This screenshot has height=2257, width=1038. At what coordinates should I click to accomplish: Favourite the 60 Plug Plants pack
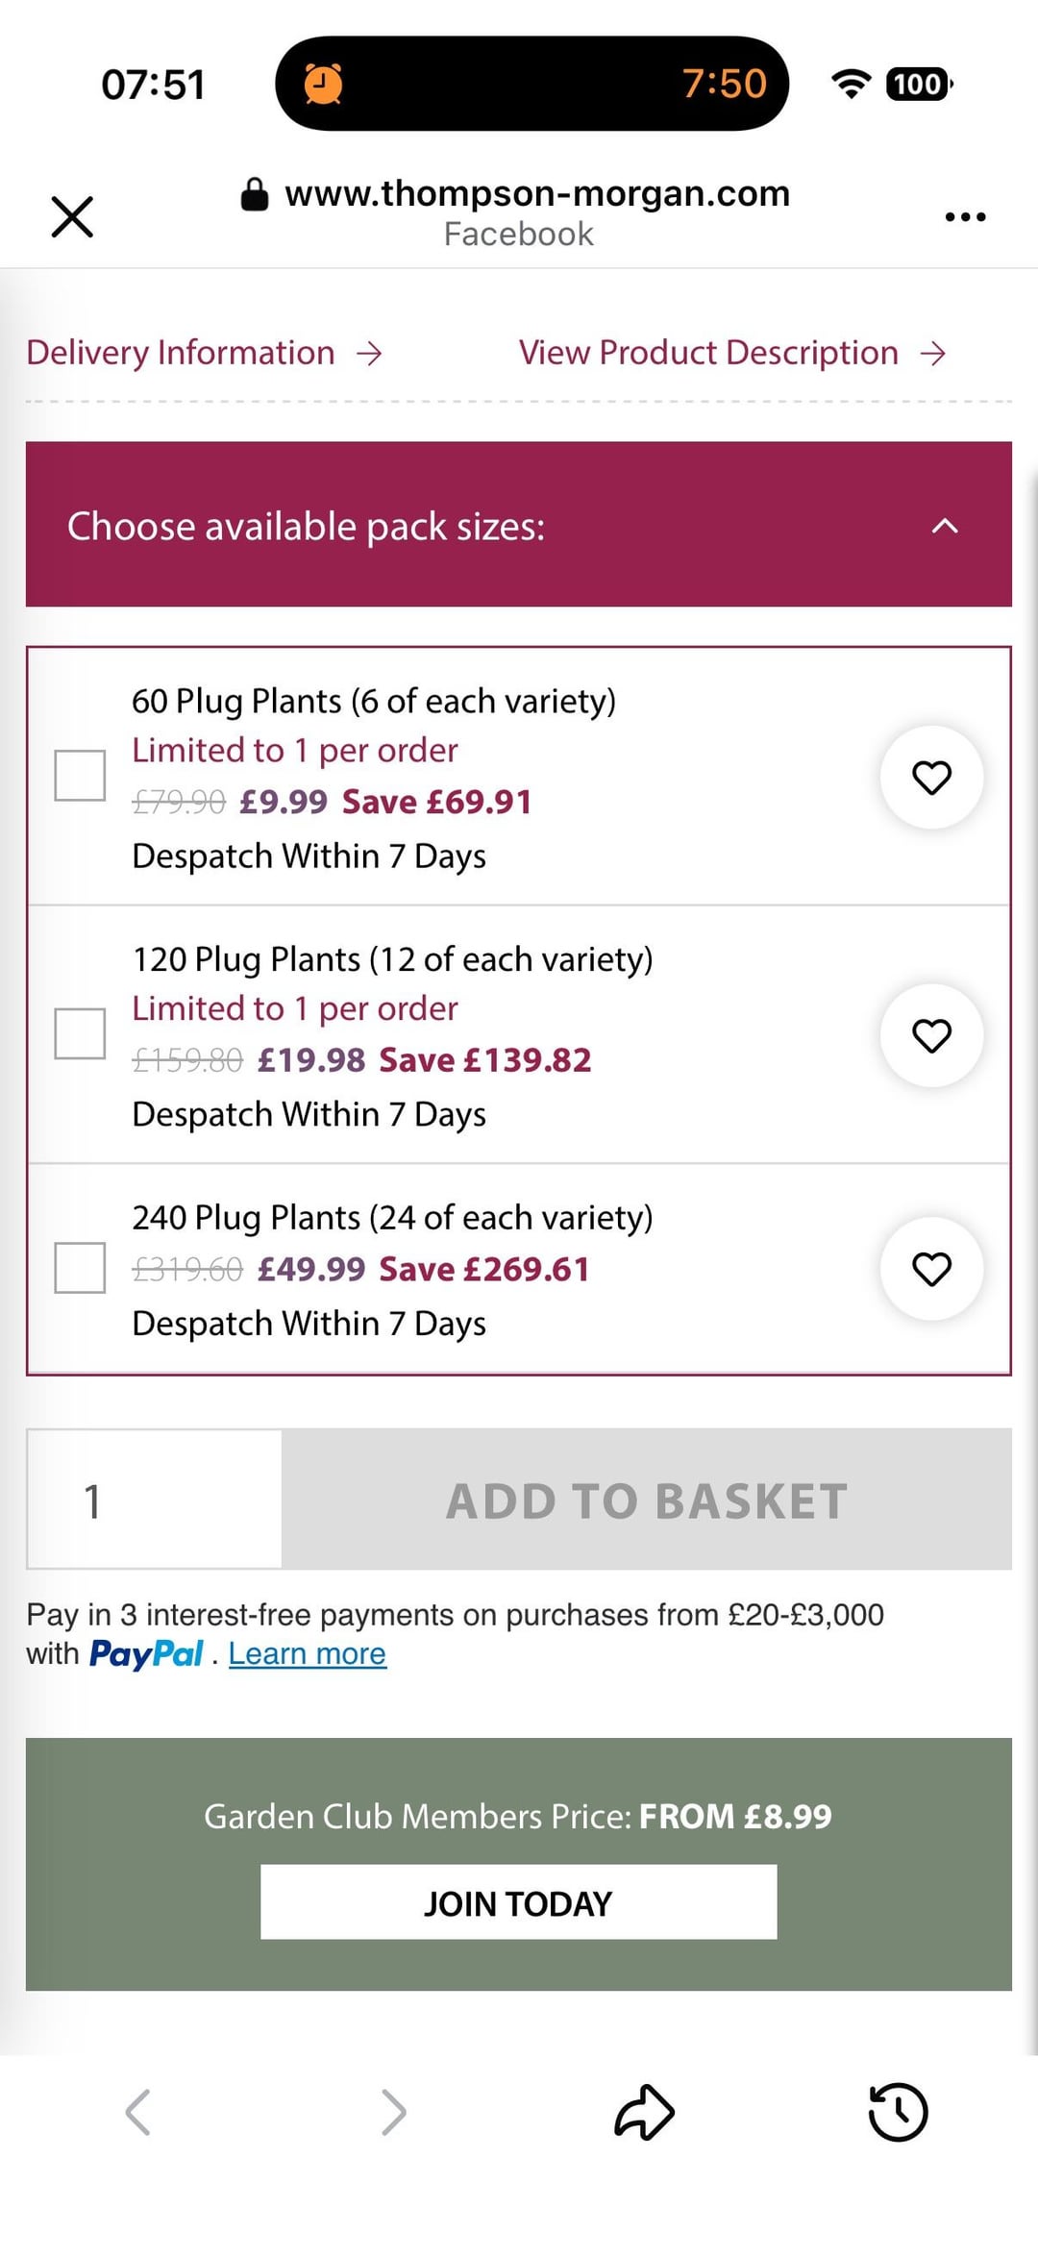[931, 777]
